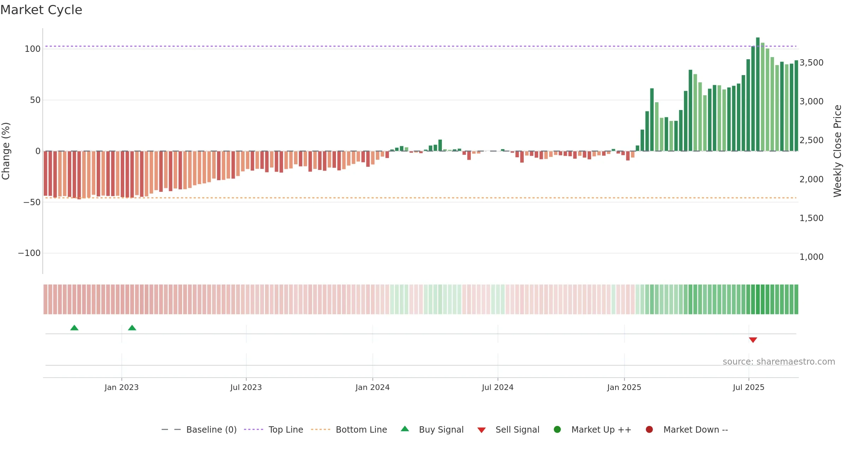Click the Jan 2025 x-axis label
Viewport: 847px width, 476px height.
[x=624, y=387]
